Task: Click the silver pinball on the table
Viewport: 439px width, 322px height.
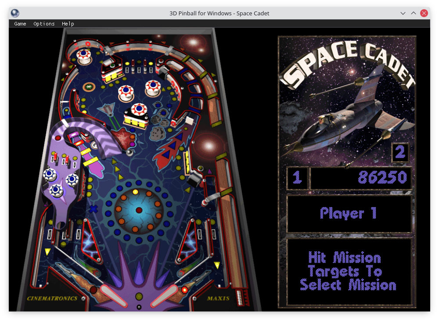Action: pyautogui.click(x=130, y=153)
